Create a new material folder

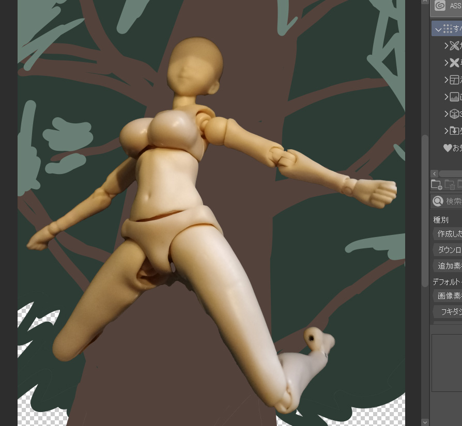click(436, 184)
